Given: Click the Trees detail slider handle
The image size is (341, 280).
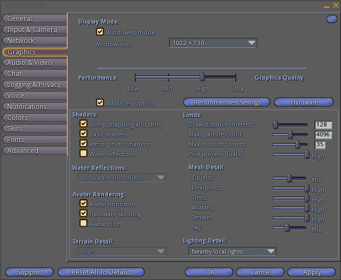Looking at the screenshot, I should click(307, 198).
